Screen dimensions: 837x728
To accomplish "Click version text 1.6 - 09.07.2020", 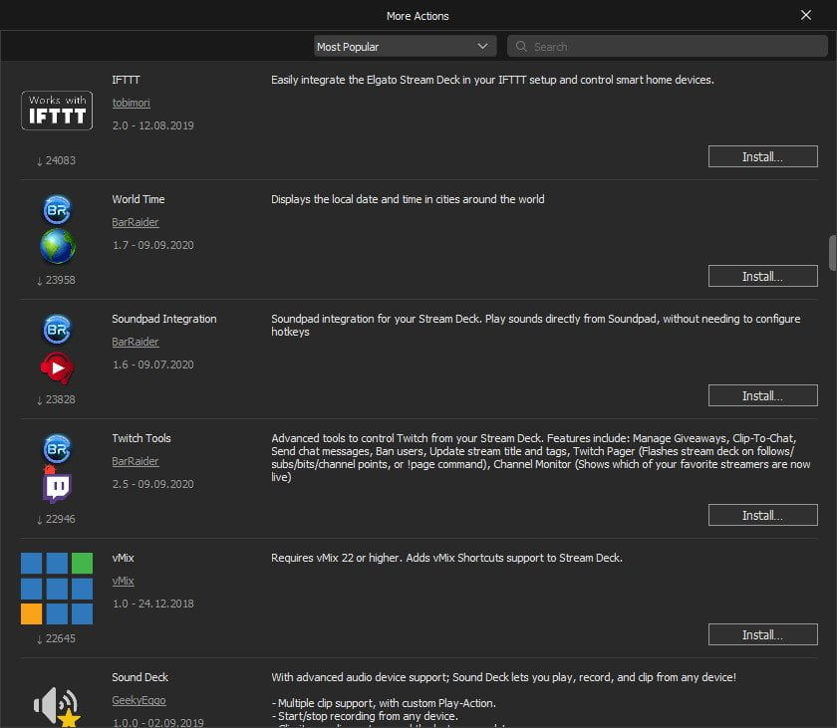I will click(152, 364).
